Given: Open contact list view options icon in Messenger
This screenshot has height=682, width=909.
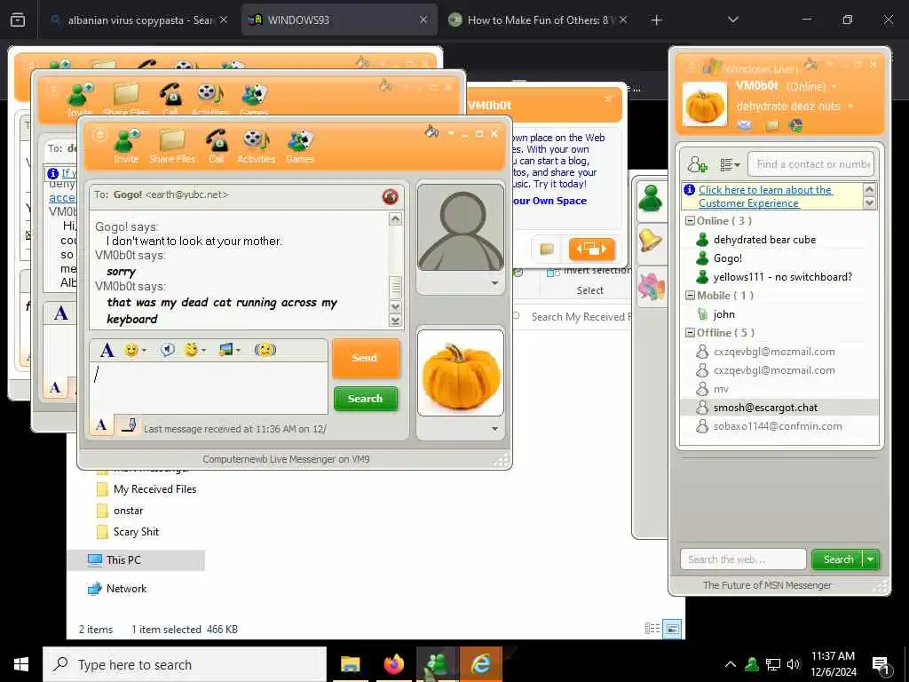Looking at the screenshot, I should pyautogui.click(x=730, y=164).
